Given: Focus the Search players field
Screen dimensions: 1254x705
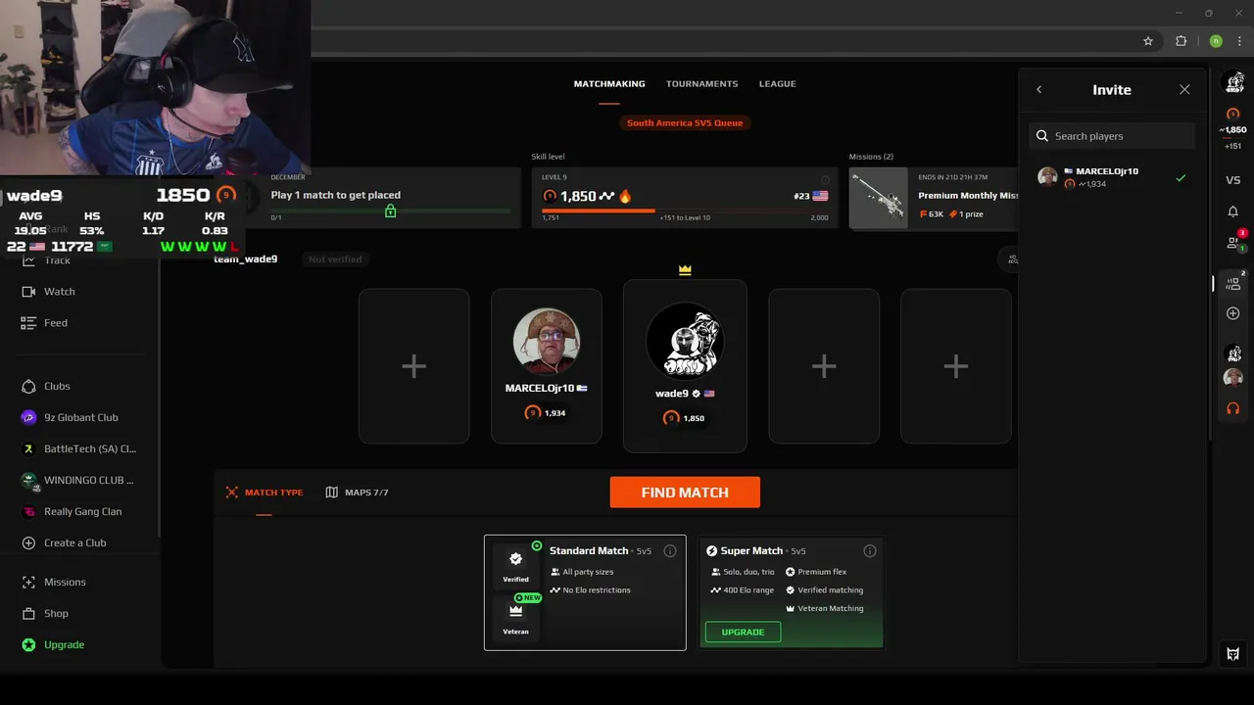Looking at the screenshot, I should tap(1113, 136).
